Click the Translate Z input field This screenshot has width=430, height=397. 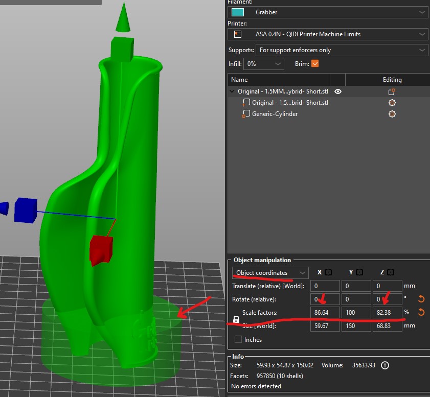[x=388, y=286]
